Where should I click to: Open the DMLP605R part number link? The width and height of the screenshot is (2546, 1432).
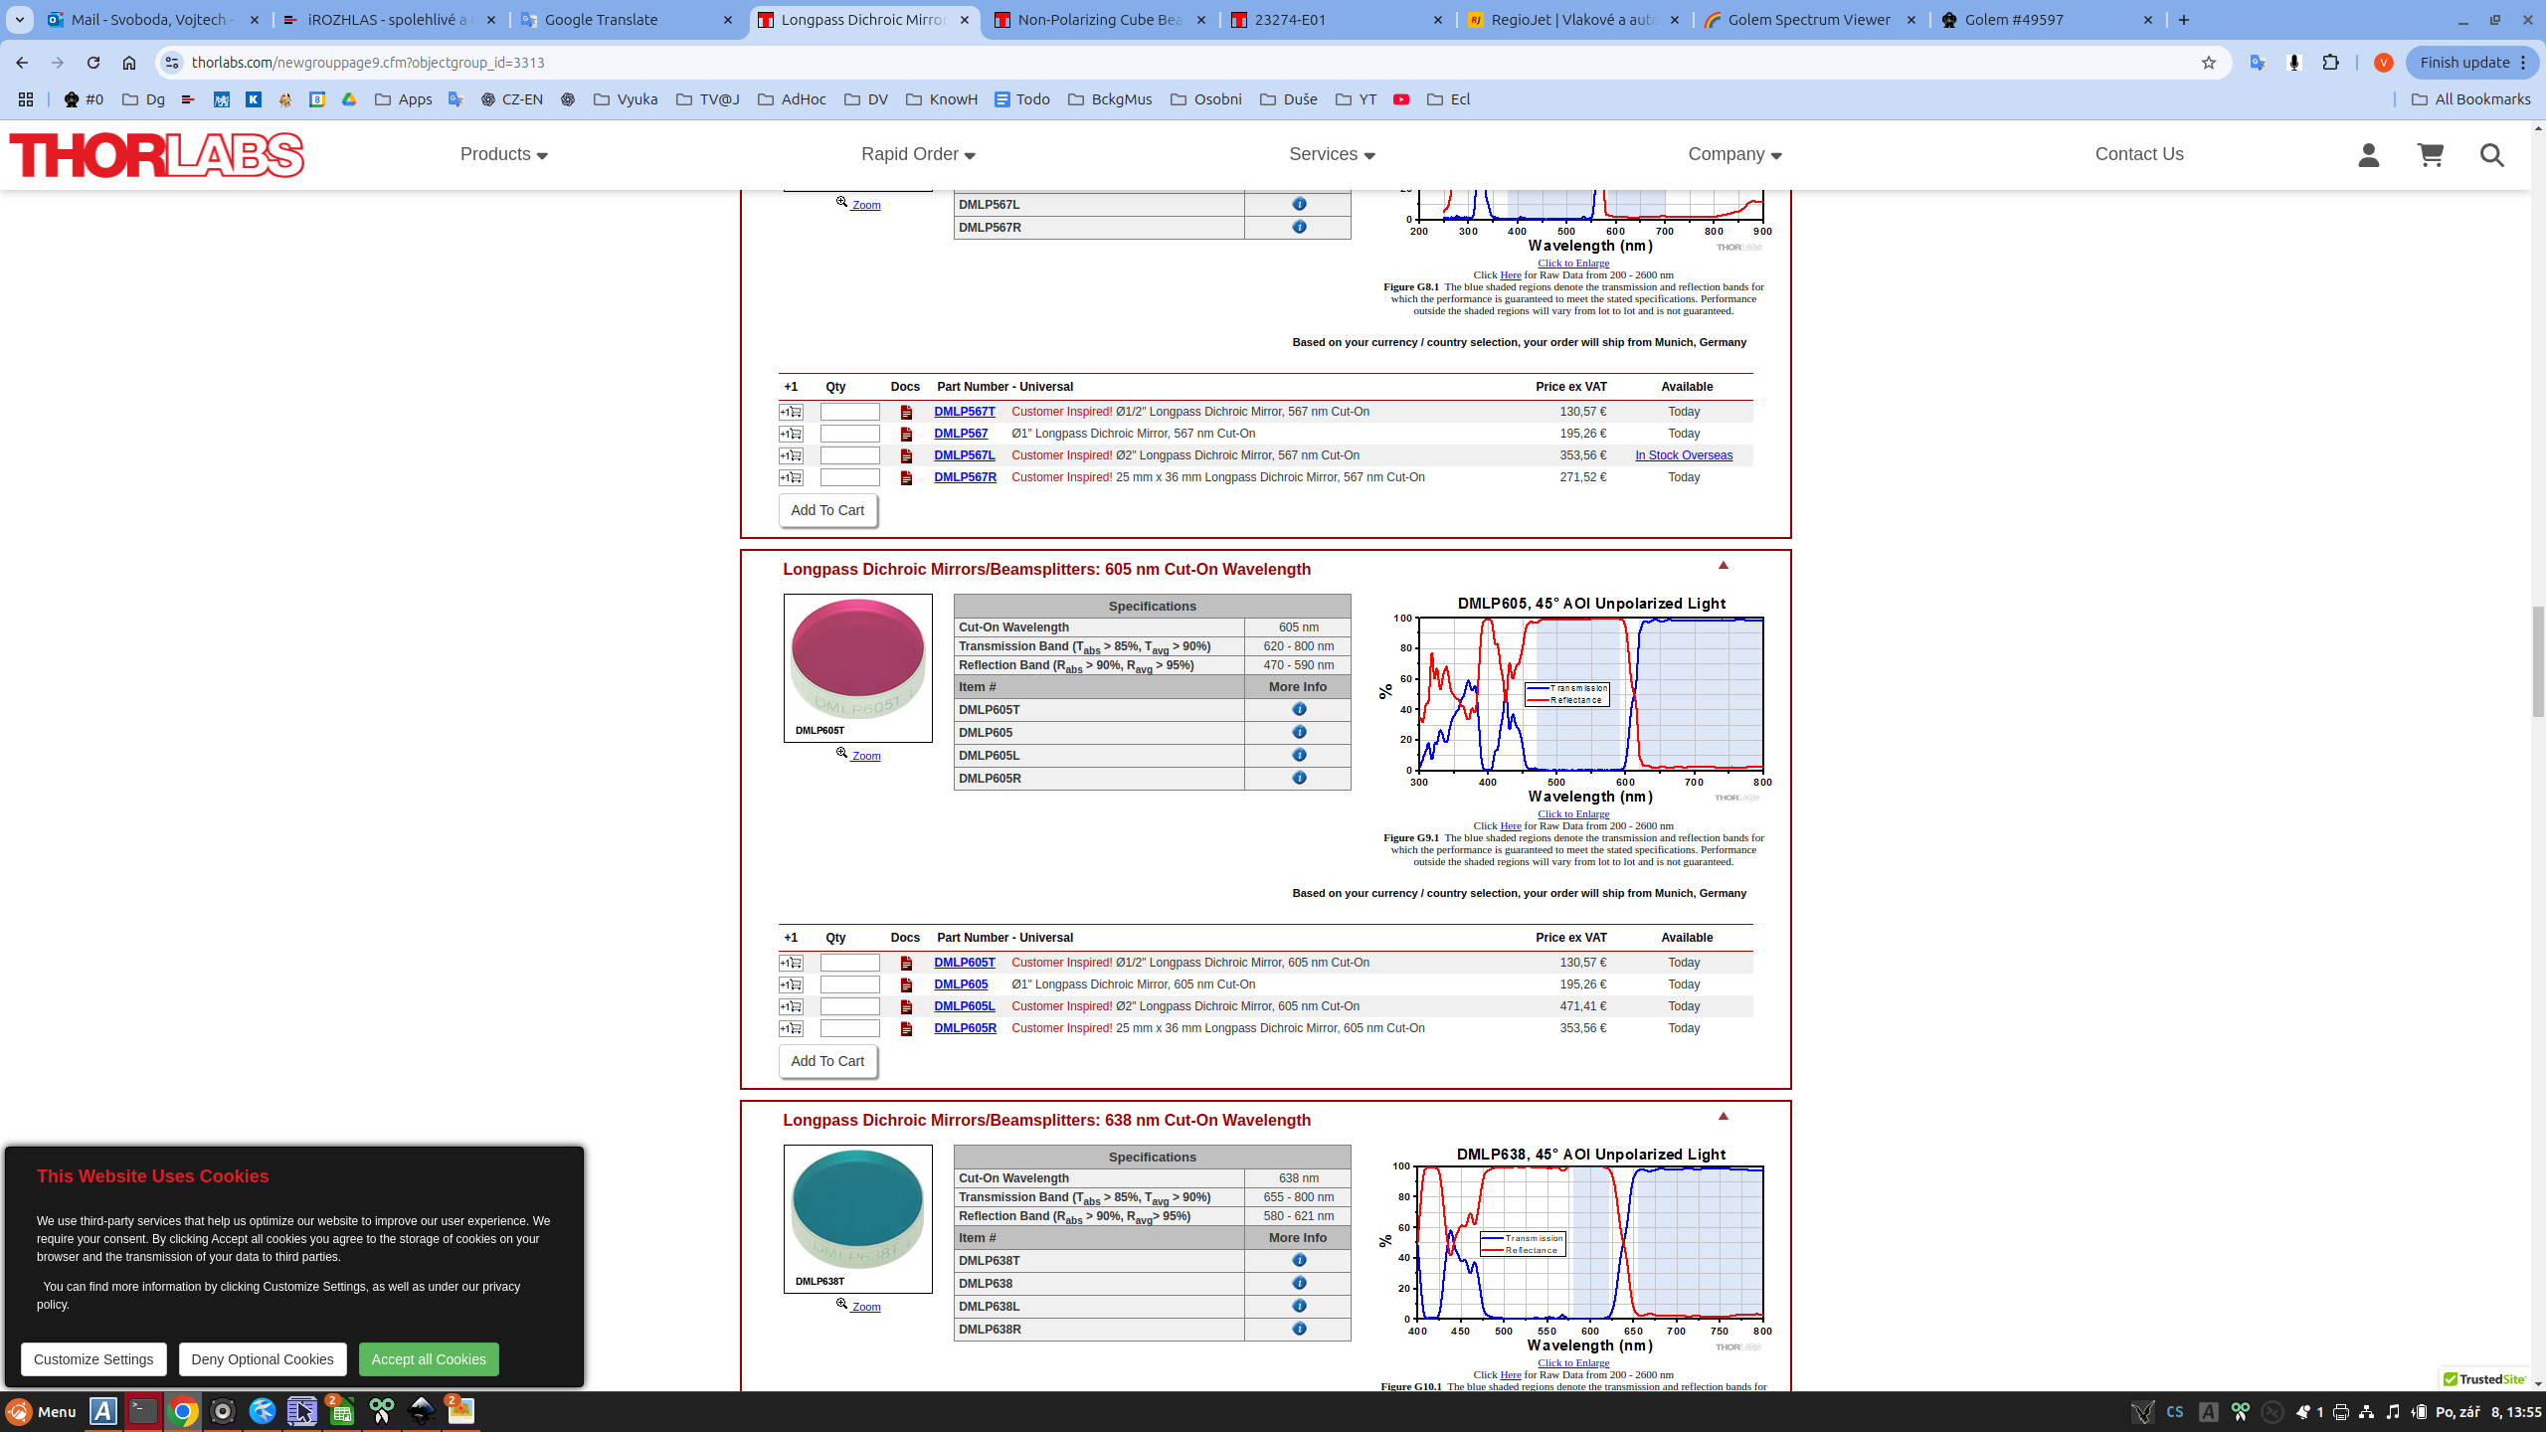pos(964,1028)
